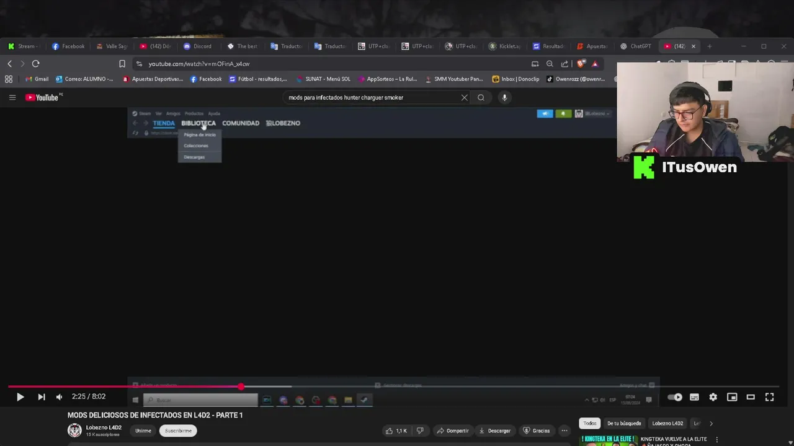The width and height of the screenshot is (794, 446).
Task: Open the Facebook bookmark
Action: [206, 79]
